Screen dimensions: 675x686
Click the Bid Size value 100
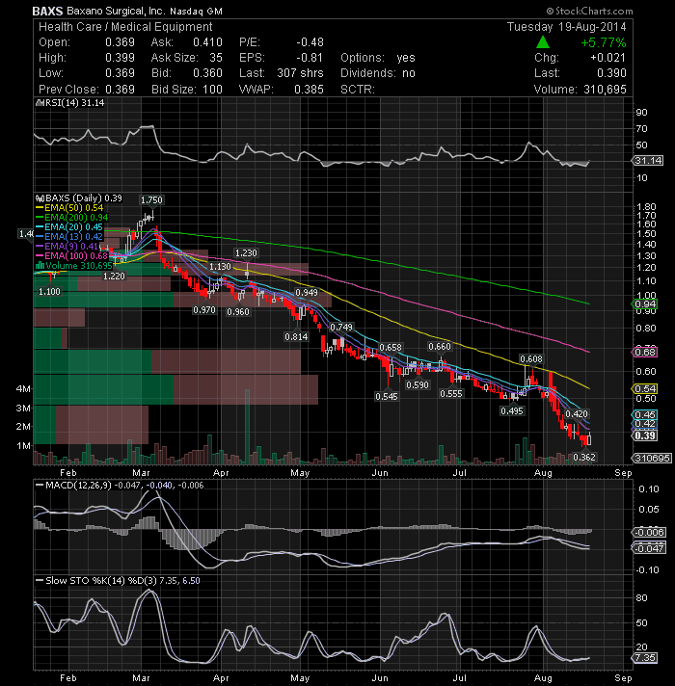[x=212, y=90]
